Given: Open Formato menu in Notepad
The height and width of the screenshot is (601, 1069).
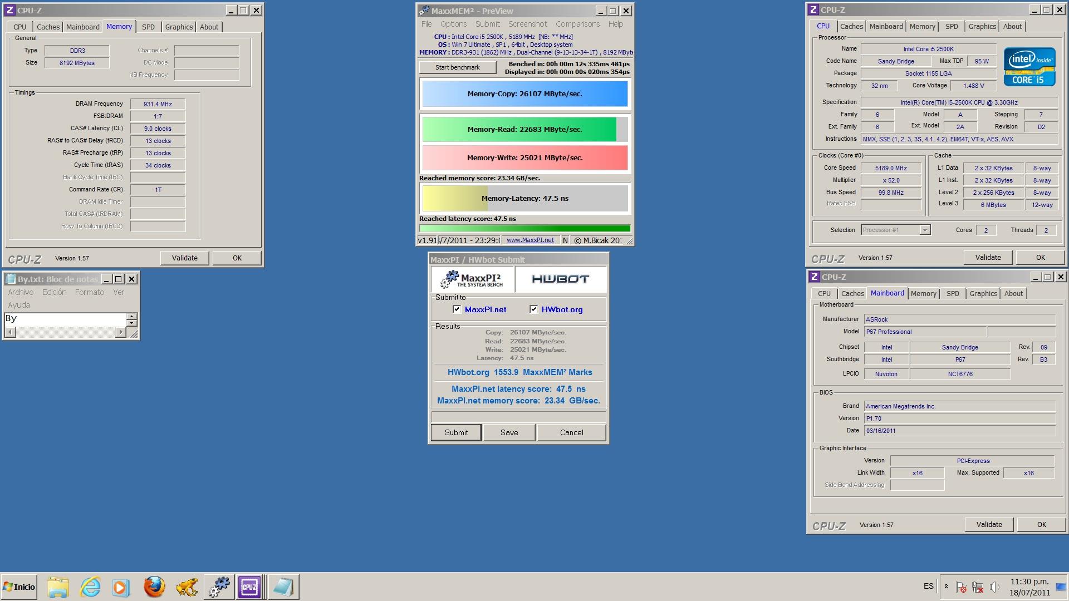Looking at the screenshot, I should (x=90, y=292).
